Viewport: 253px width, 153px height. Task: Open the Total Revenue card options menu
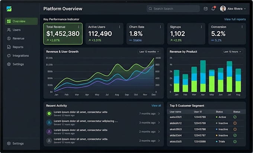click(x=79, y=27)
